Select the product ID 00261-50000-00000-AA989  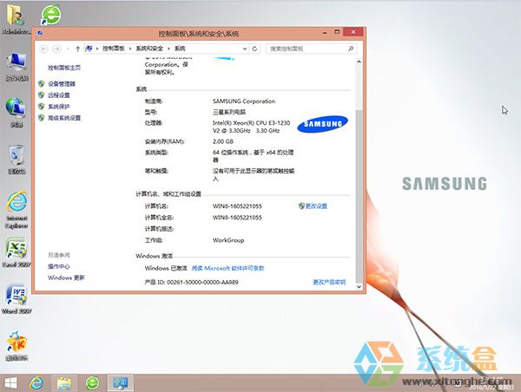202,282
